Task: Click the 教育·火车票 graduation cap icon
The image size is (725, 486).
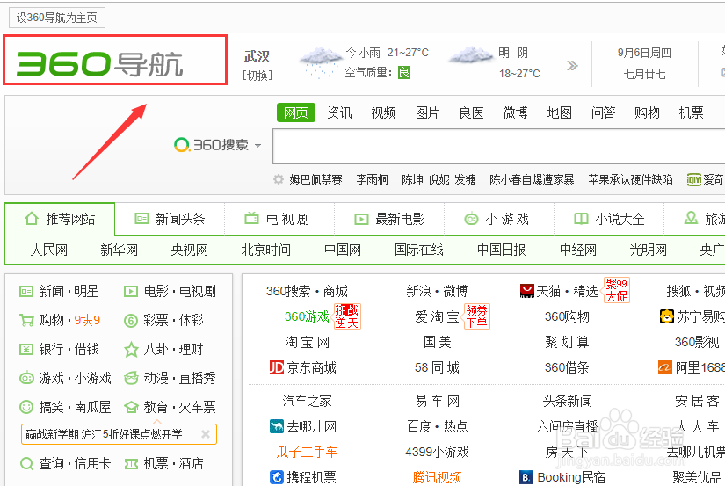Action: pyautogui.click(x=131, y=408)
